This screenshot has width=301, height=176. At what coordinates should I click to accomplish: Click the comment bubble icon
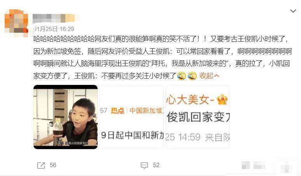(144, 165)
